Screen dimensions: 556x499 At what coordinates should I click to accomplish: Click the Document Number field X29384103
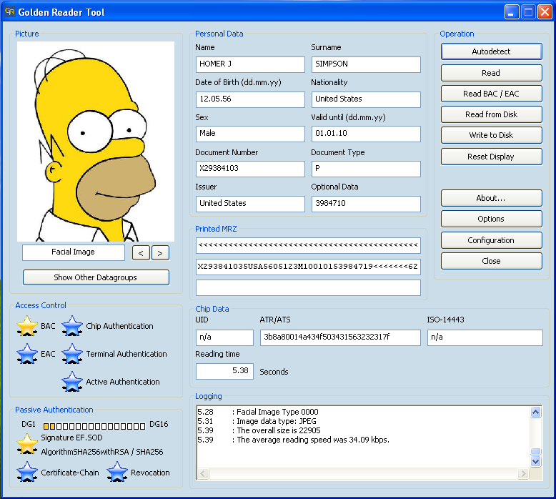[x=250, y=169]
